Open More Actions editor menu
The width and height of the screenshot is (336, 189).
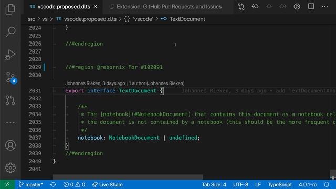(324, 7)
